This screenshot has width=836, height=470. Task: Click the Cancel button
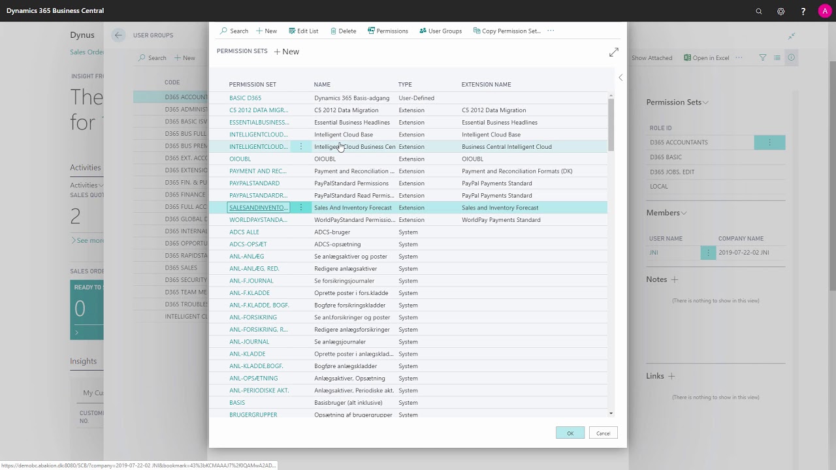click(x=603, y=433)
